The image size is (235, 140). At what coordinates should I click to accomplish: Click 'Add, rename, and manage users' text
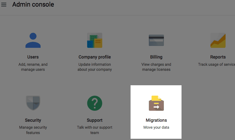pos(33,67)
